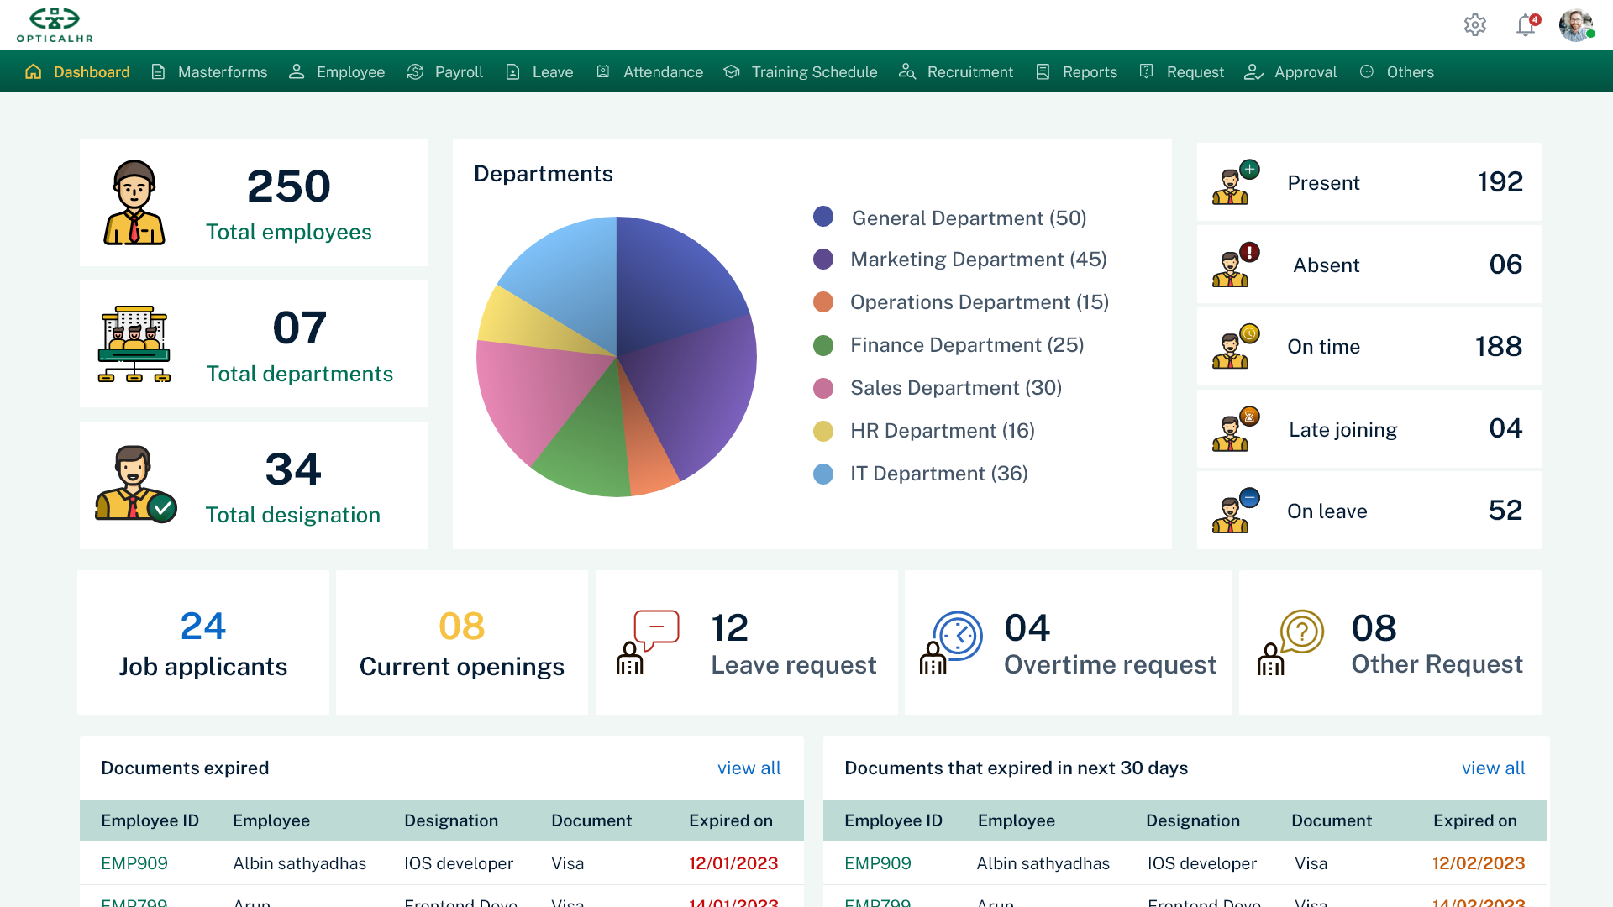This screenshot has width=1613, height=907.
Task: Open employee EMP909 in Documents expired
Action: tap(134, 863)
